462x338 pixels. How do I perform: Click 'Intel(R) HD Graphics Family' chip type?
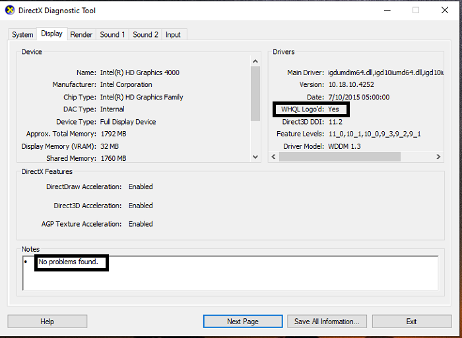click(141, 97)
